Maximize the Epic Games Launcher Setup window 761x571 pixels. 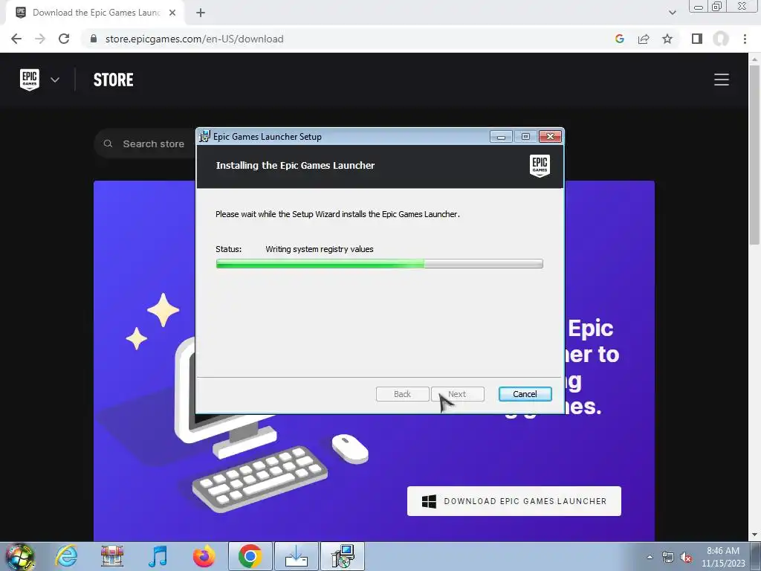525,137
